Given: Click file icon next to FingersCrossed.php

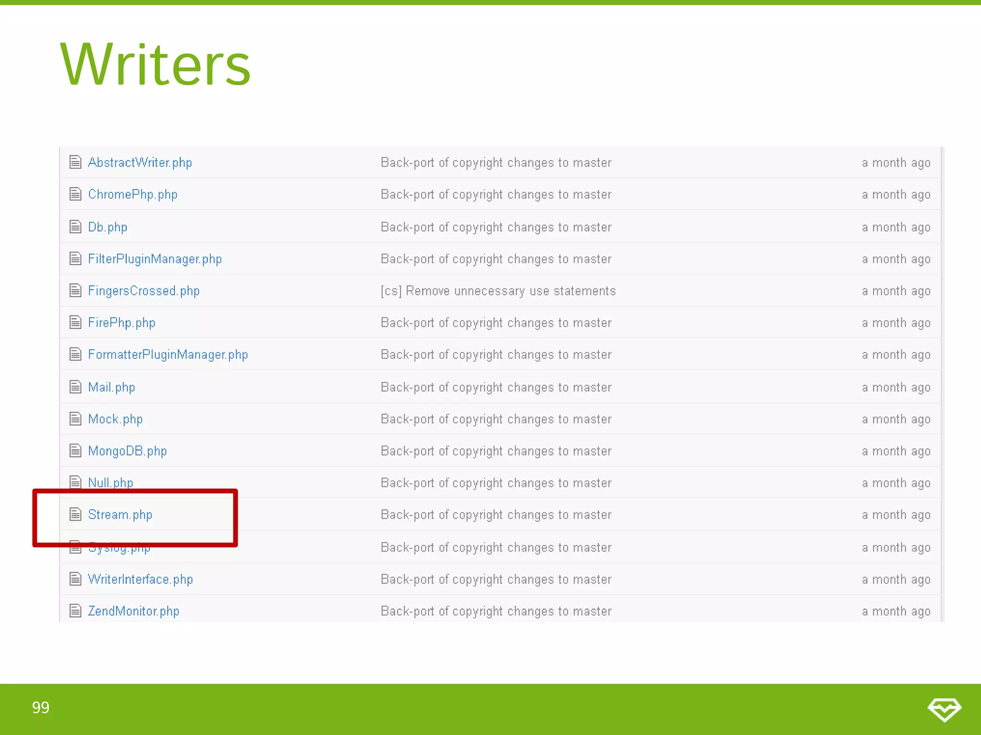Looking at the screenshot, I should [x=75, y=290].
